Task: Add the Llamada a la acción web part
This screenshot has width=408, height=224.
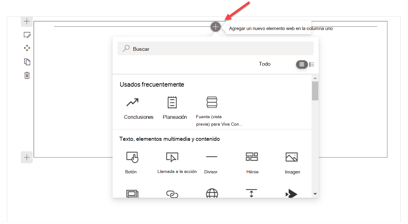Action: coord(172,157)
